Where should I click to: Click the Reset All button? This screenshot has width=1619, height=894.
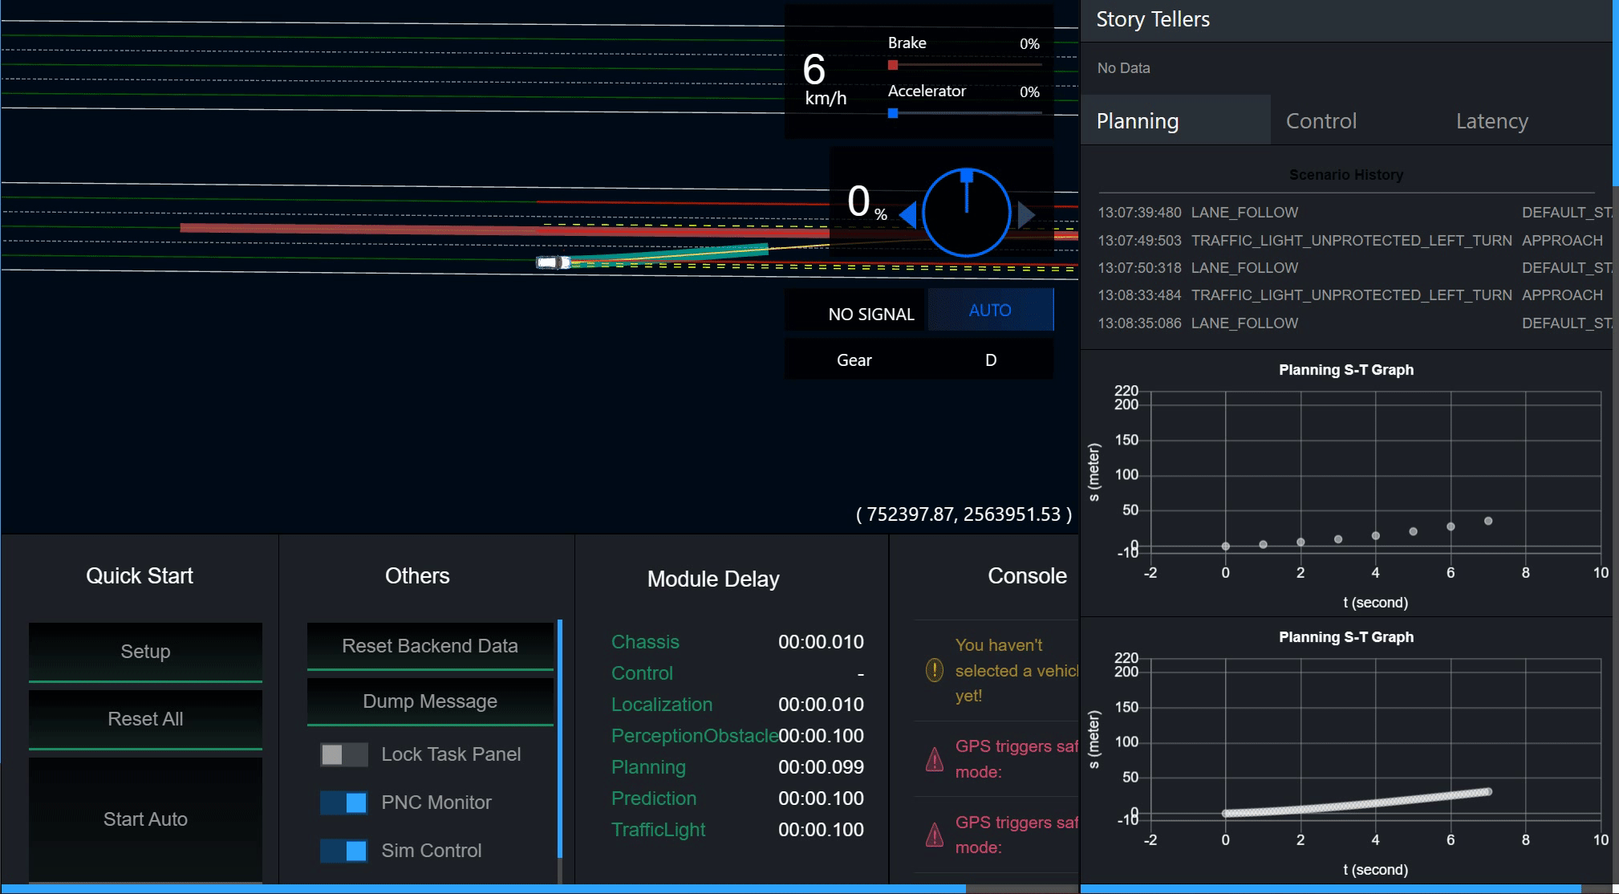pyautogui.click(x=145, y=719)
